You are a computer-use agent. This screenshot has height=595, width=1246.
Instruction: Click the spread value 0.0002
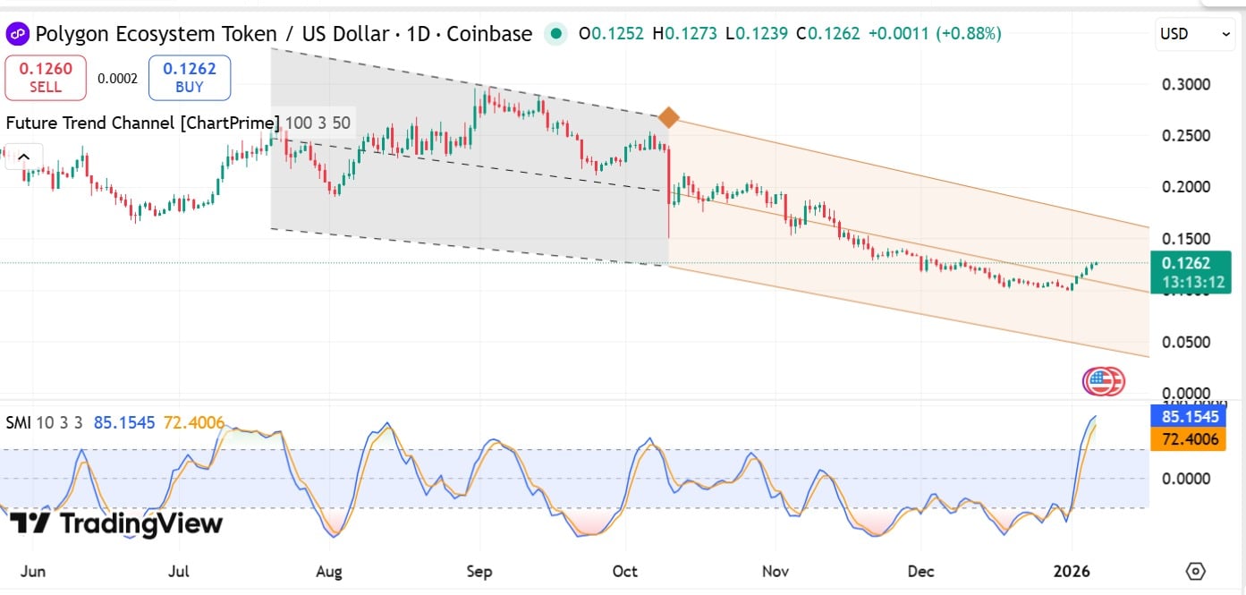click(117, 79)
